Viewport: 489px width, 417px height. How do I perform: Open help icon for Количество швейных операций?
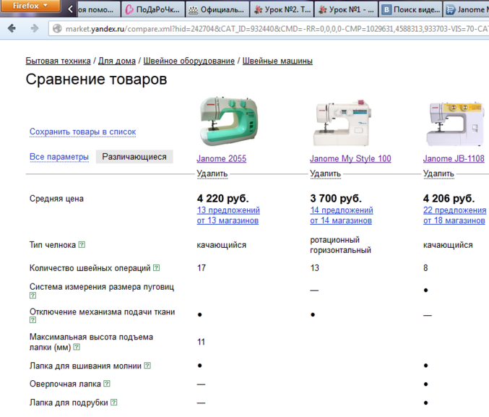[156, 268]
